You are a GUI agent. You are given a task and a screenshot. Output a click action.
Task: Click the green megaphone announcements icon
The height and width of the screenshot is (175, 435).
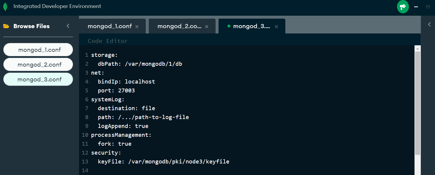pyautogui.click(x=403, y=7)
